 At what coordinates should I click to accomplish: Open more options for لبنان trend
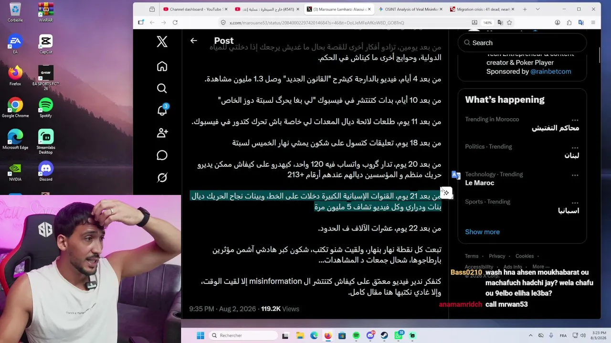click(575, 147)
